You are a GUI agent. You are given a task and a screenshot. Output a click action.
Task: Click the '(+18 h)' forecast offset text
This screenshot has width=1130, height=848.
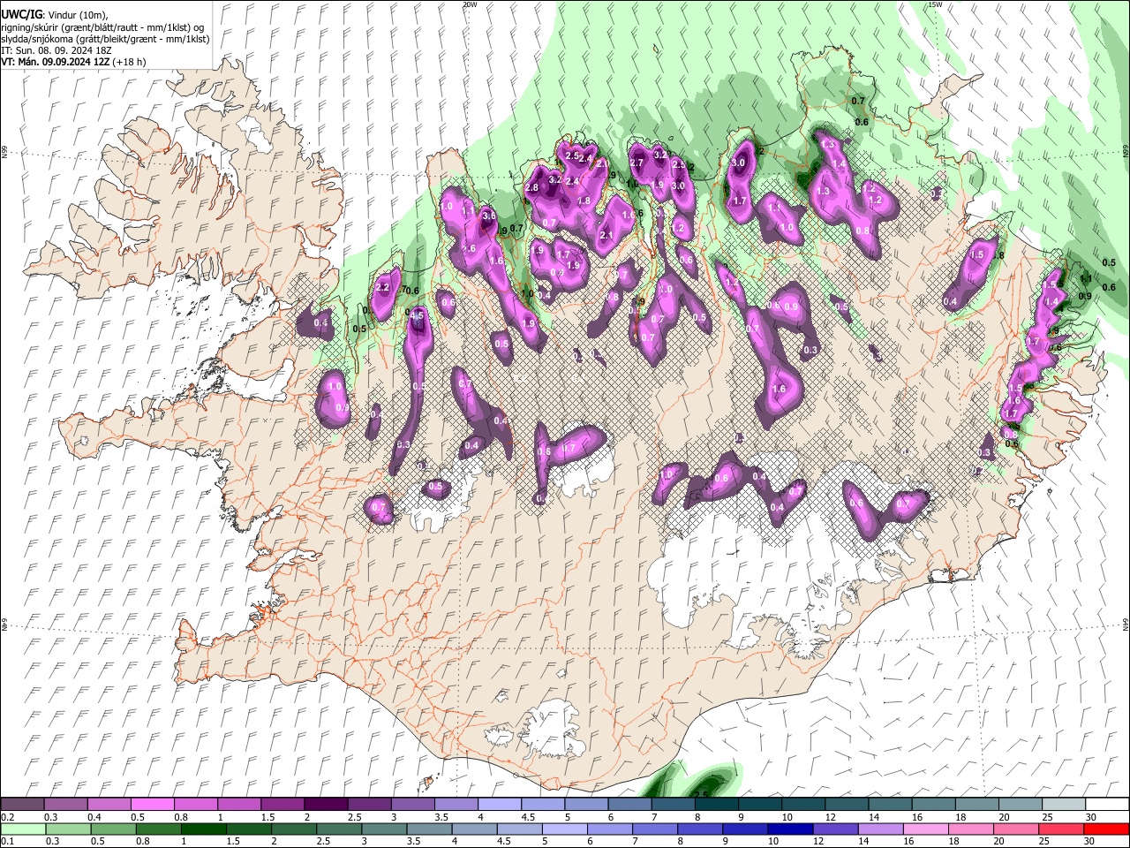[129, 62]
